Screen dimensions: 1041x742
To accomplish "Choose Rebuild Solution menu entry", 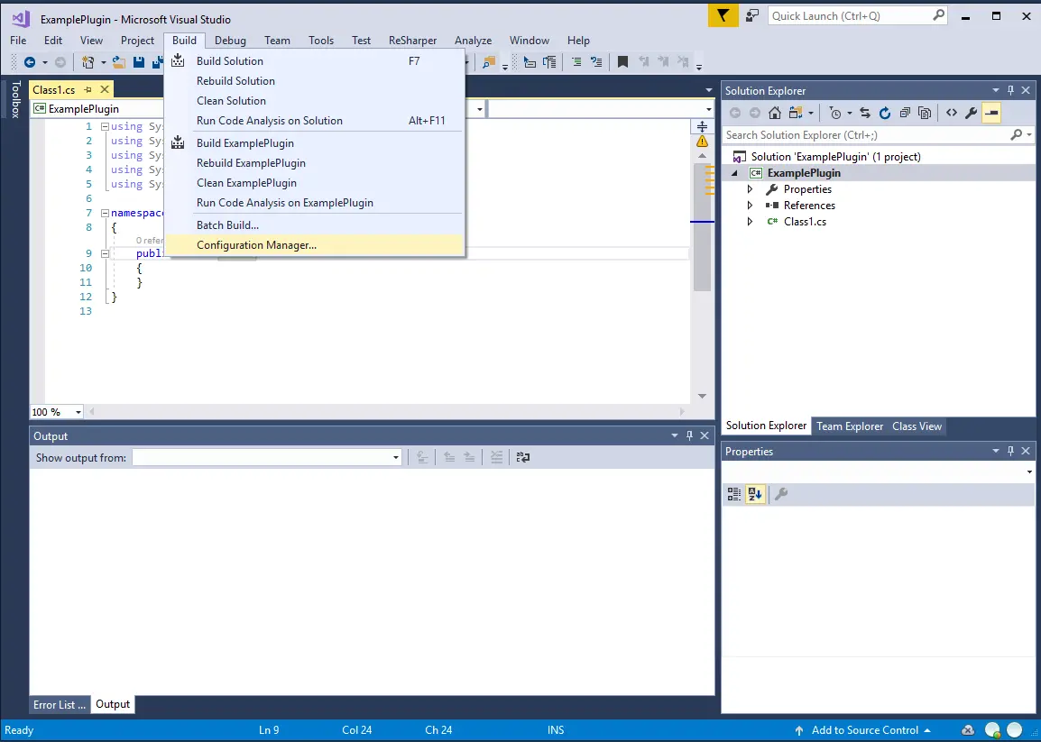I will pyautogui.click(x=313, y=81).
